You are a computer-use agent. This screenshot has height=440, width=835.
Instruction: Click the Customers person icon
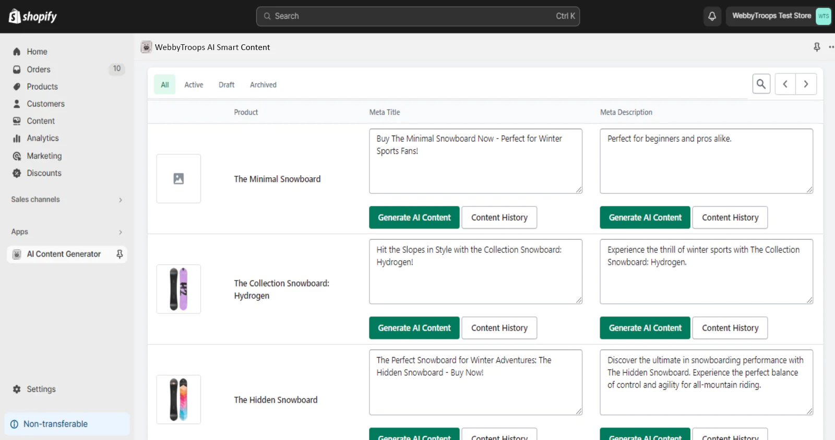pyautogui.click(x=17, y=104)
